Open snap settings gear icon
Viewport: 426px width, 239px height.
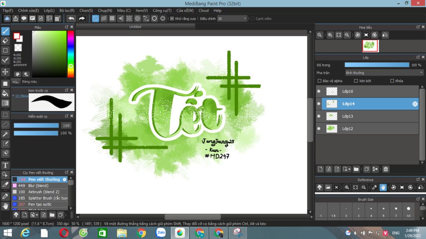[x=163, y=18]
